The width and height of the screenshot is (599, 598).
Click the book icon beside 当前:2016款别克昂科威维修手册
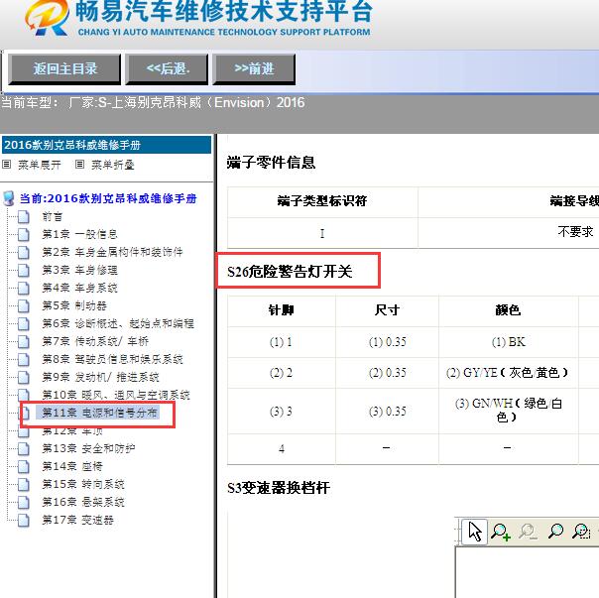8,198
